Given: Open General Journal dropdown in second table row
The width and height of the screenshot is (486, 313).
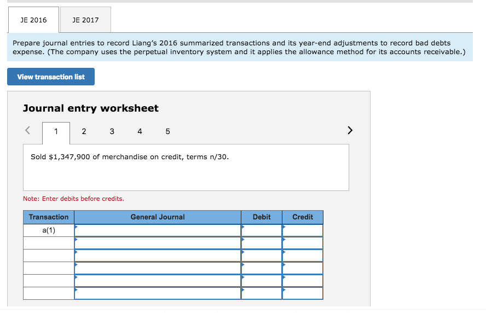Looking at the screenshot, I should pyautogui.click(x=158, y=243).
